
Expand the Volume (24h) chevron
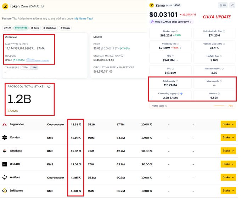(181, 48)
